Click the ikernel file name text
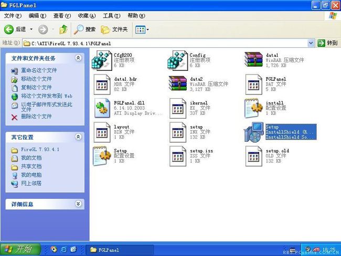 (199, 103)
